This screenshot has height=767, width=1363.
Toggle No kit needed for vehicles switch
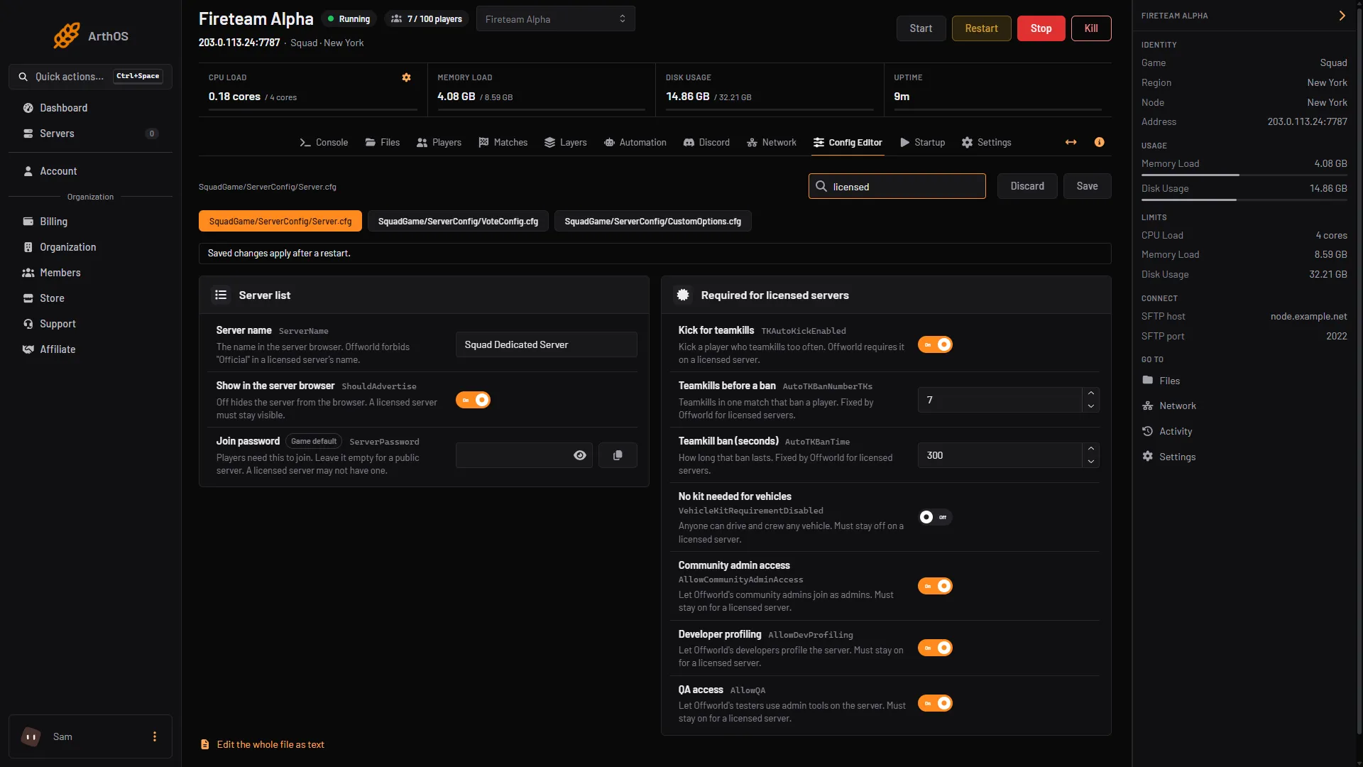pyautogui.click(x=935, y=517)
